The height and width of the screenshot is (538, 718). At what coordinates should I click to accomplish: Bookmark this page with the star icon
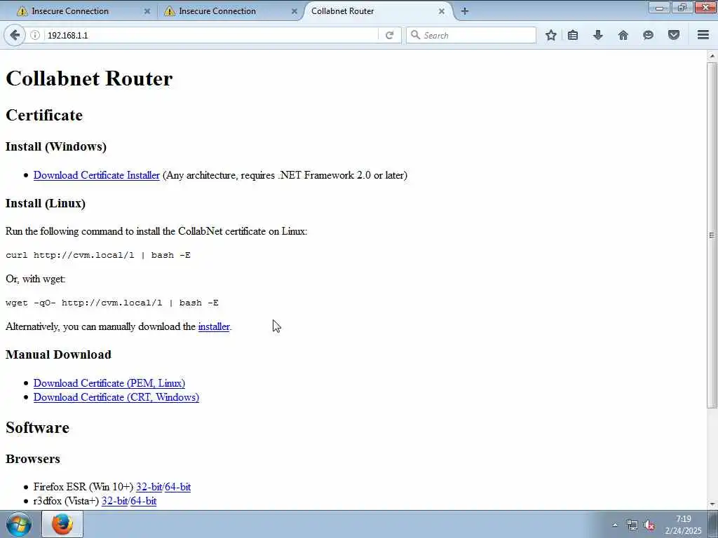click(551, 35)
